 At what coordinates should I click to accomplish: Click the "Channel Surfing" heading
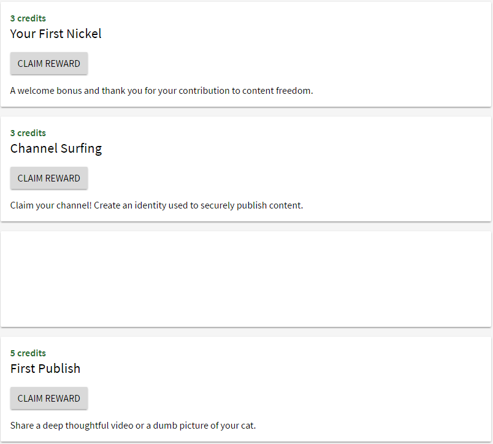click(x=56, y=148)
